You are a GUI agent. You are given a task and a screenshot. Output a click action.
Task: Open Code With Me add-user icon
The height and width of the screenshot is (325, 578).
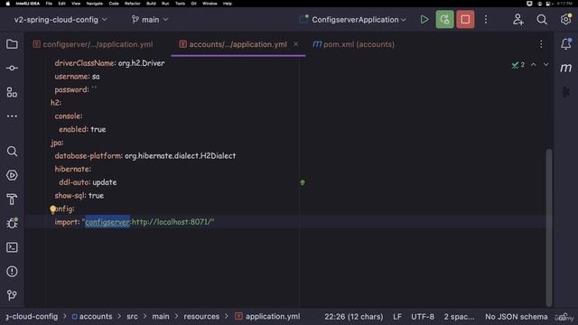point(517,20)
